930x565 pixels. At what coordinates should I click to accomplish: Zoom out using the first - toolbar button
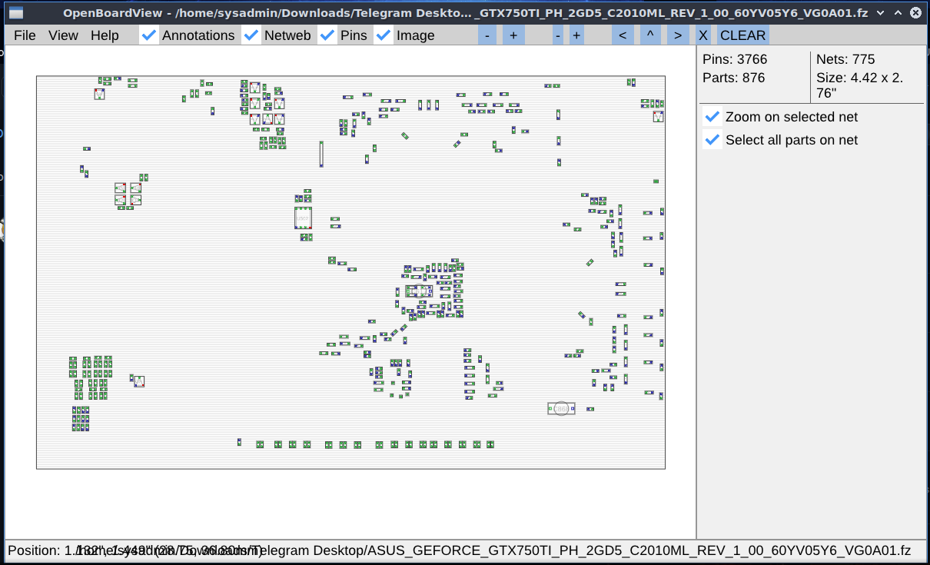[487, 35]
